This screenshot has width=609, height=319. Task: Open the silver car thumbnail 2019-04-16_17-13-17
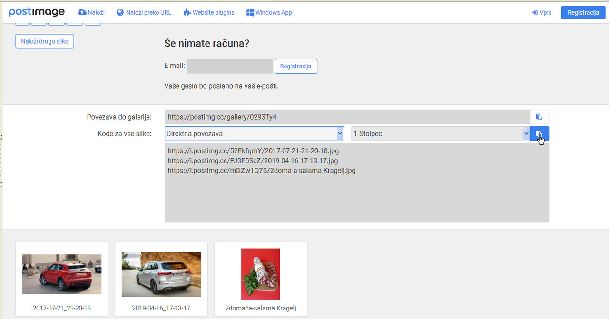pyautogui.click(x=161, y=274)
